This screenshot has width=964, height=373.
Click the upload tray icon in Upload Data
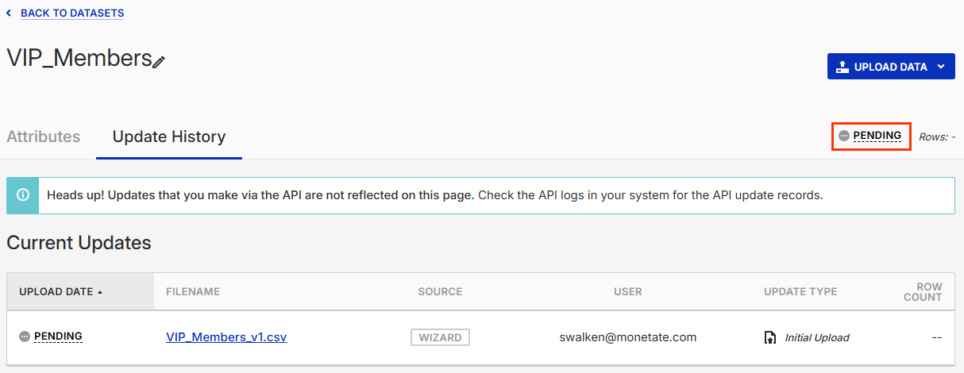pos(843,67)
